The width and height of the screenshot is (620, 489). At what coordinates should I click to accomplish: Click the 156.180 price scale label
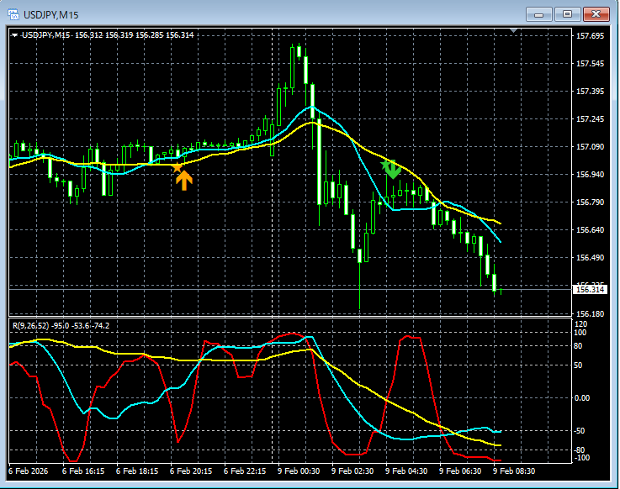590,314
